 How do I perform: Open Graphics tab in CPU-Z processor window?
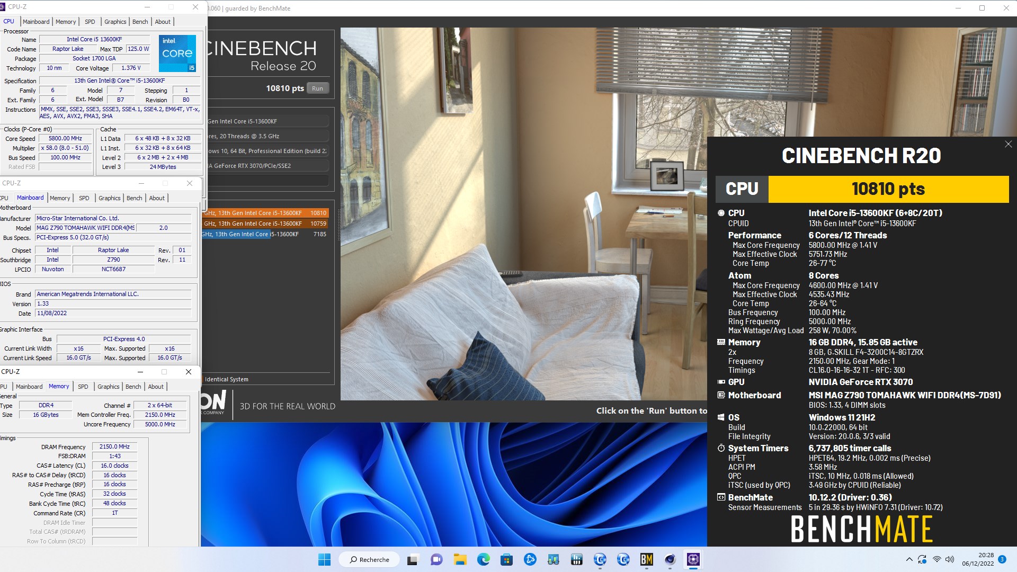(115, 22)
